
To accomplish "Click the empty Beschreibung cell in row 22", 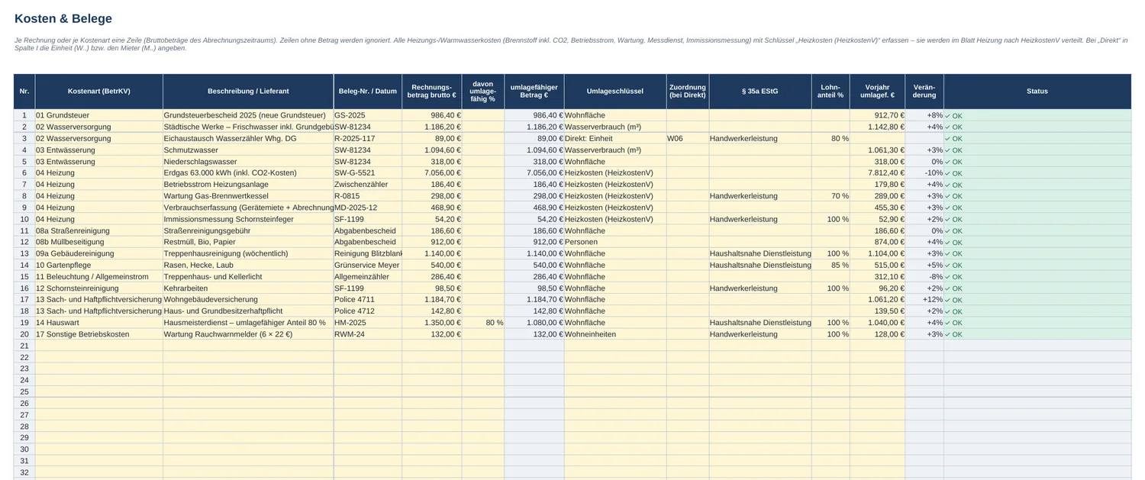I will click(x=248, y=357).
